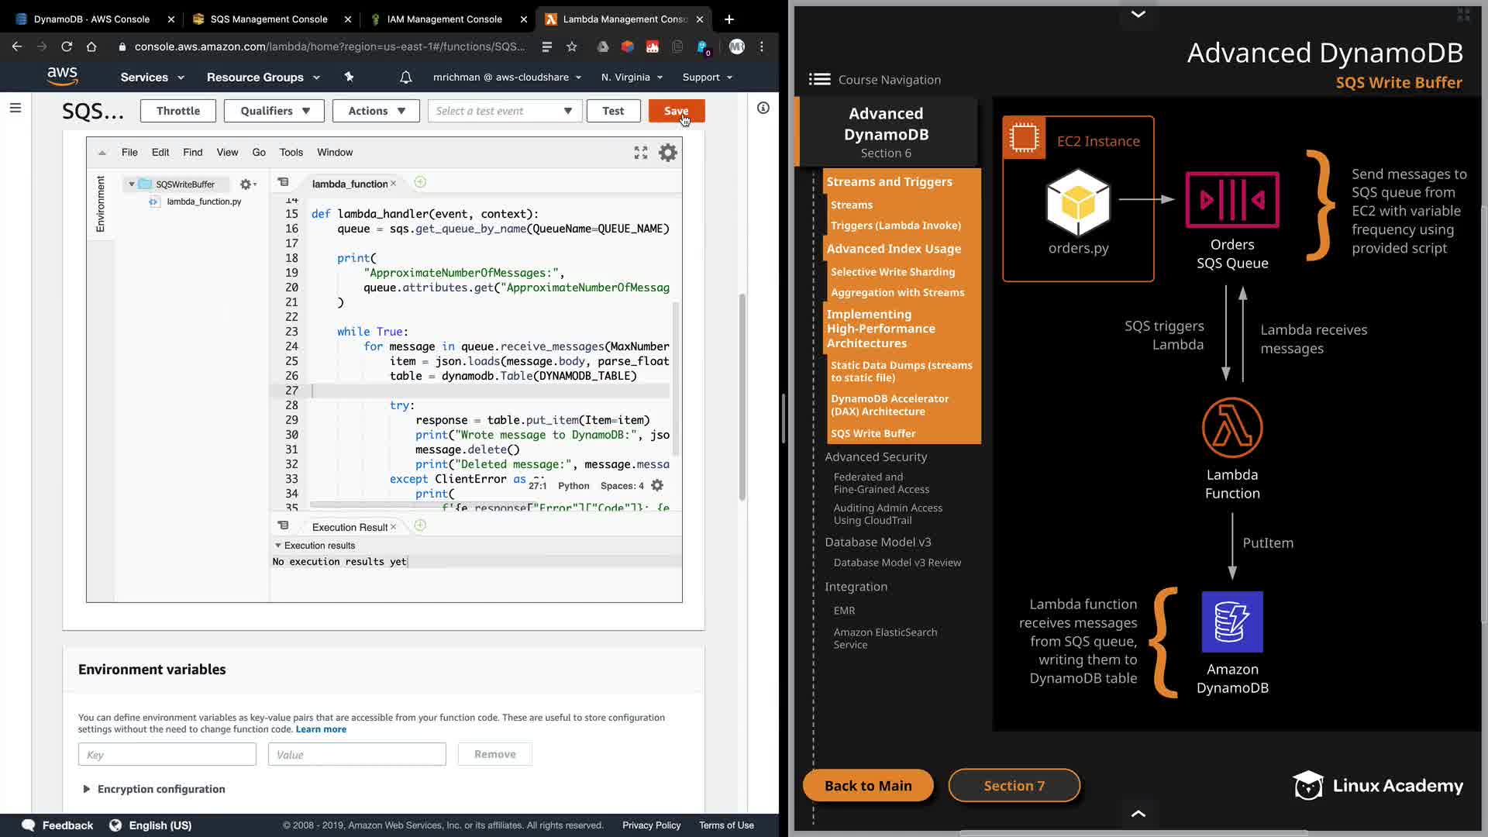Open the Select a test event dropdown

pos(504,111)
